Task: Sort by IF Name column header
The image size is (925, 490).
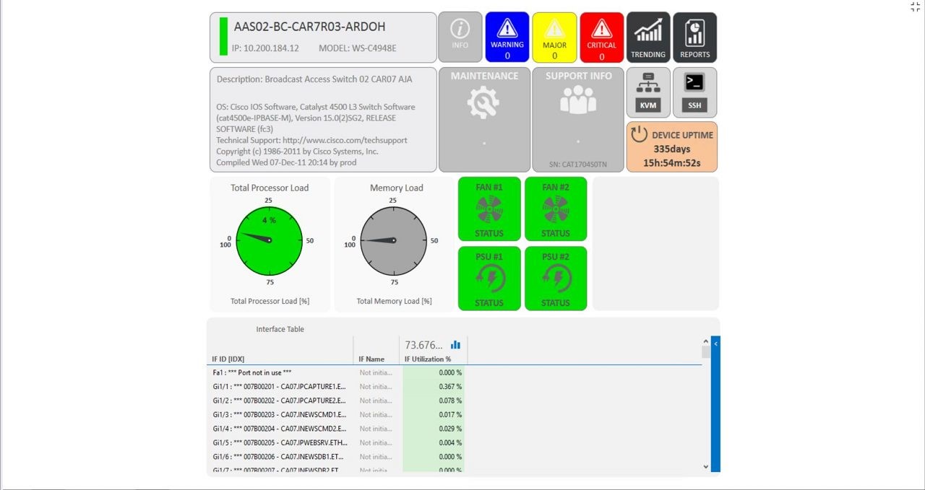Action: pos(371,359)
